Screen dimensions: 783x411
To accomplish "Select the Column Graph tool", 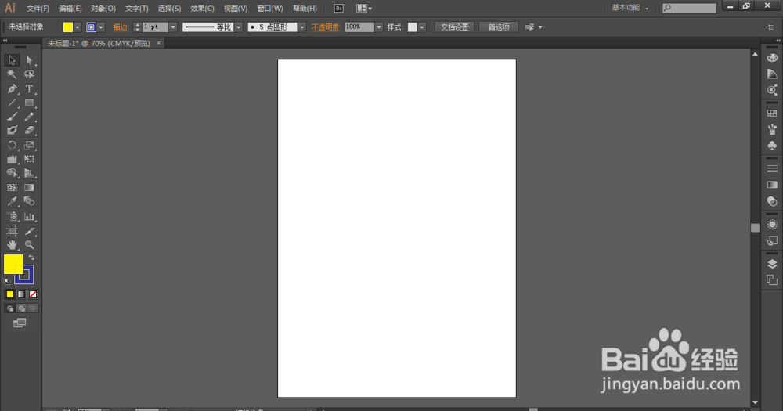I will (x=29, y=216).
